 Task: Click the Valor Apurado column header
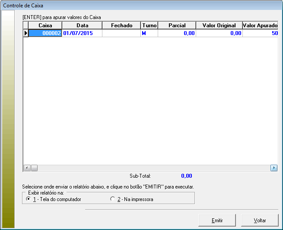tap(260, 26)
